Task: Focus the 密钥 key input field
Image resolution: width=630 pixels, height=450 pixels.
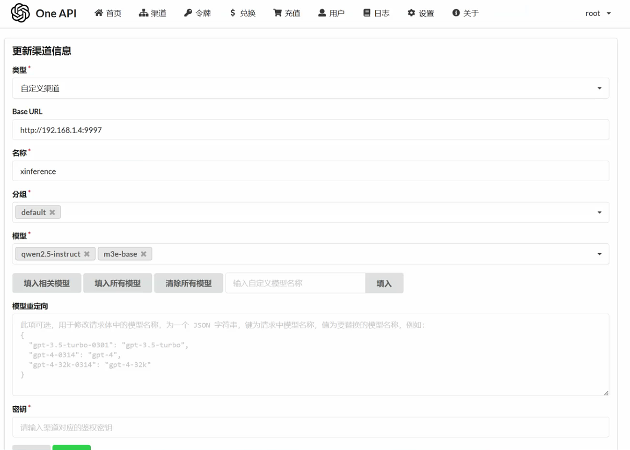Action: point(311,428)
